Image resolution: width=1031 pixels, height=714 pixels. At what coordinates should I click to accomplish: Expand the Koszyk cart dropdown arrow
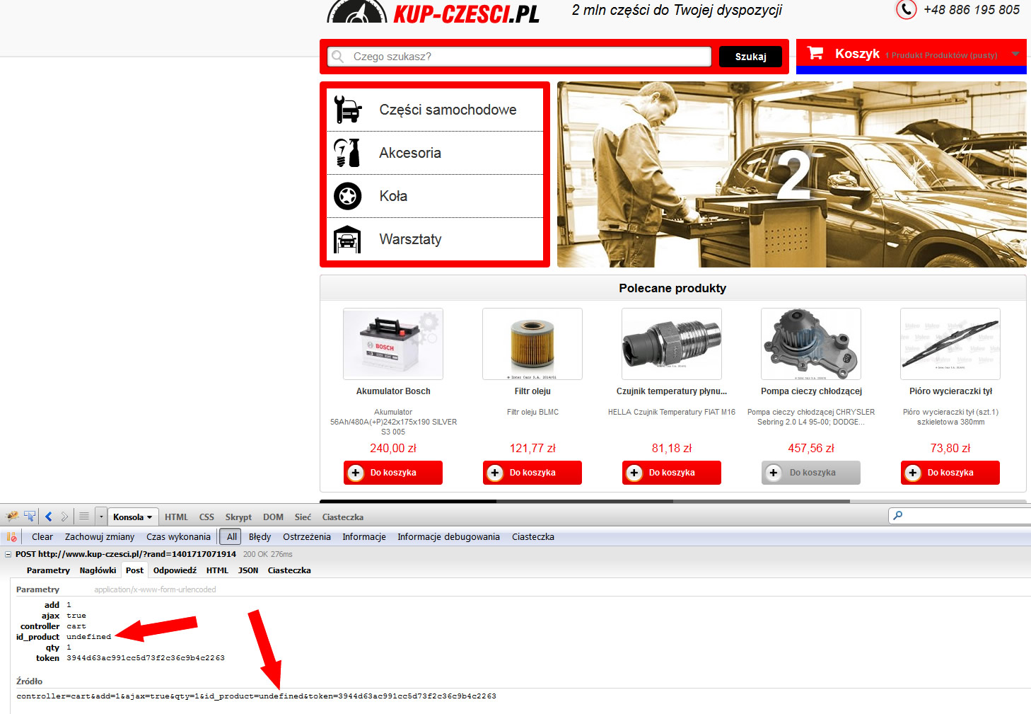(1015, 54)
